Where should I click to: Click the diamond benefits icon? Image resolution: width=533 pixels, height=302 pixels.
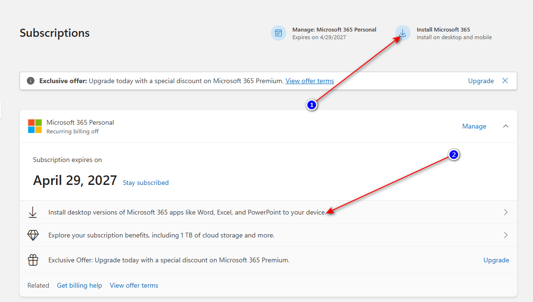(x=33, y=235)
